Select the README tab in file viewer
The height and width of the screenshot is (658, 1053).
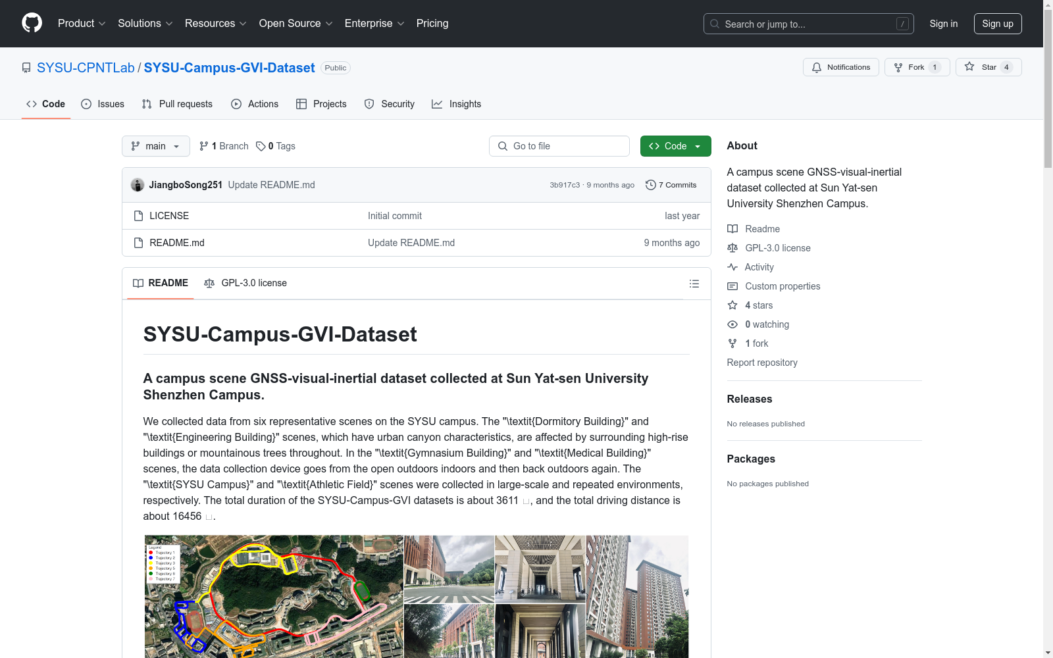click(x=161, y=283)
